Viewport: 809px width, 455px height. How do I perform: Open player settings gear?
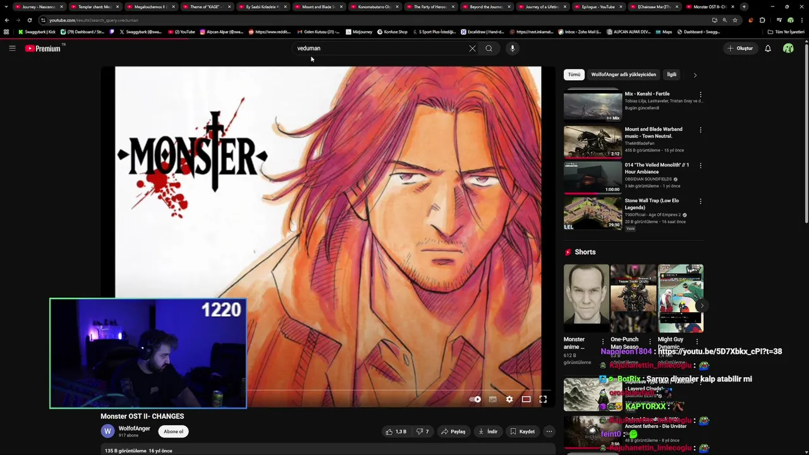pos(509,399)
